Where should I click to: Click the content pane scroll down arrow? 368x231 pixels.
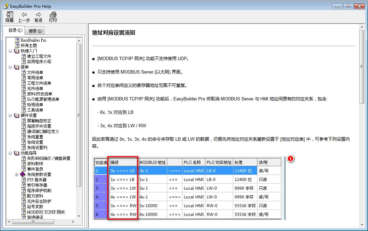click(x=362, y=225)
